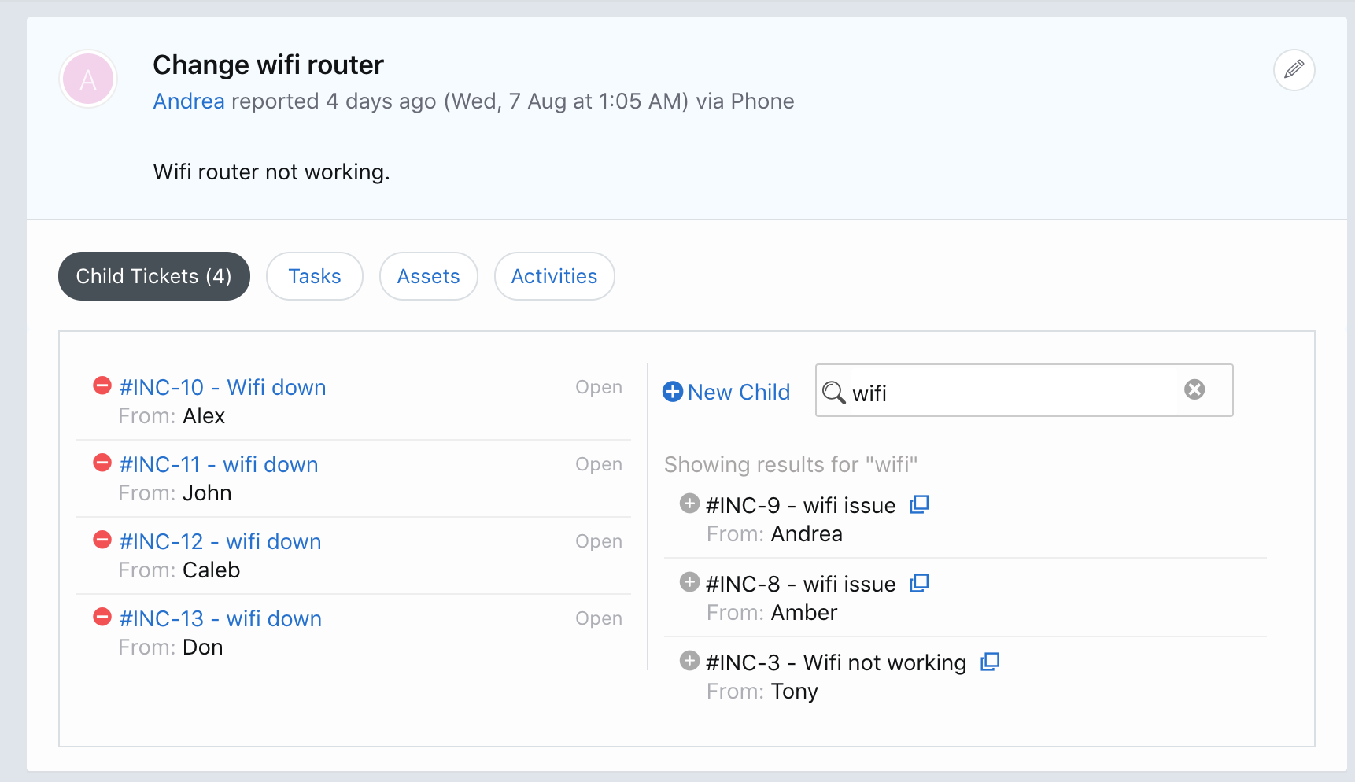Select the Assets tab pill
1355x782 pixels.
(x=428, y=276)
